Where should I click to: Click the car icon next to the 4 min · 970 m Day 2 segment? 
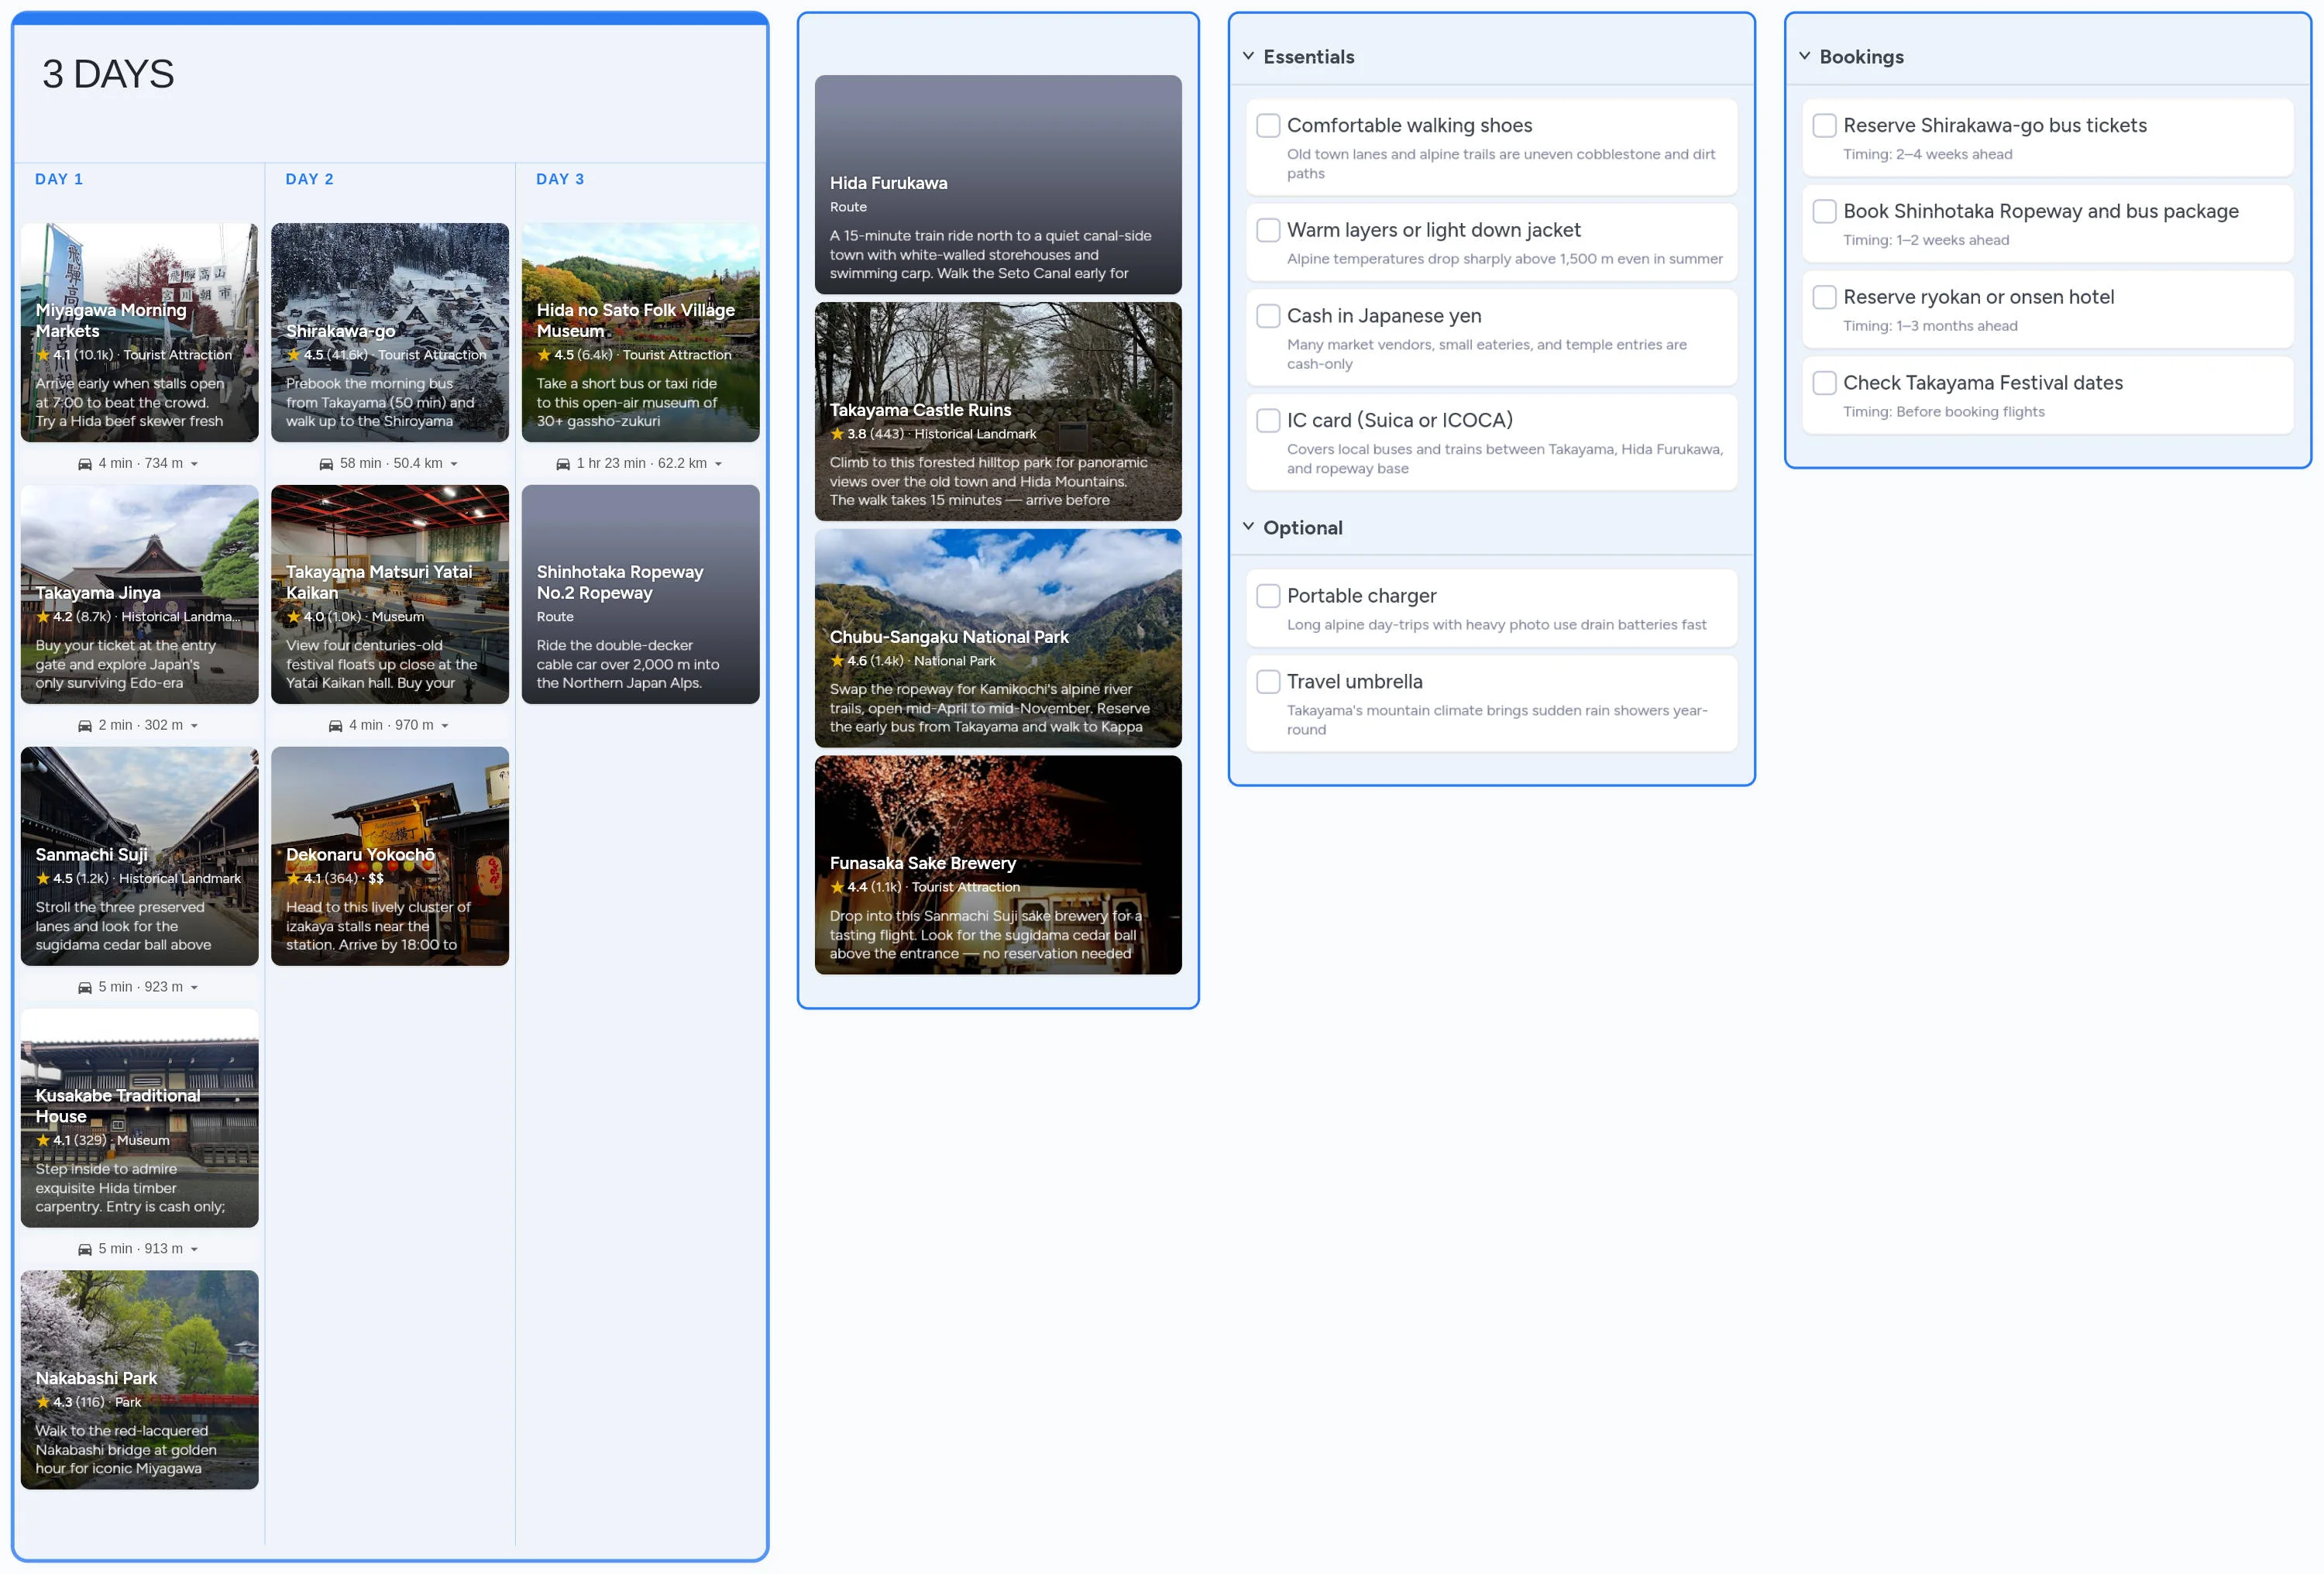(334, 725)
